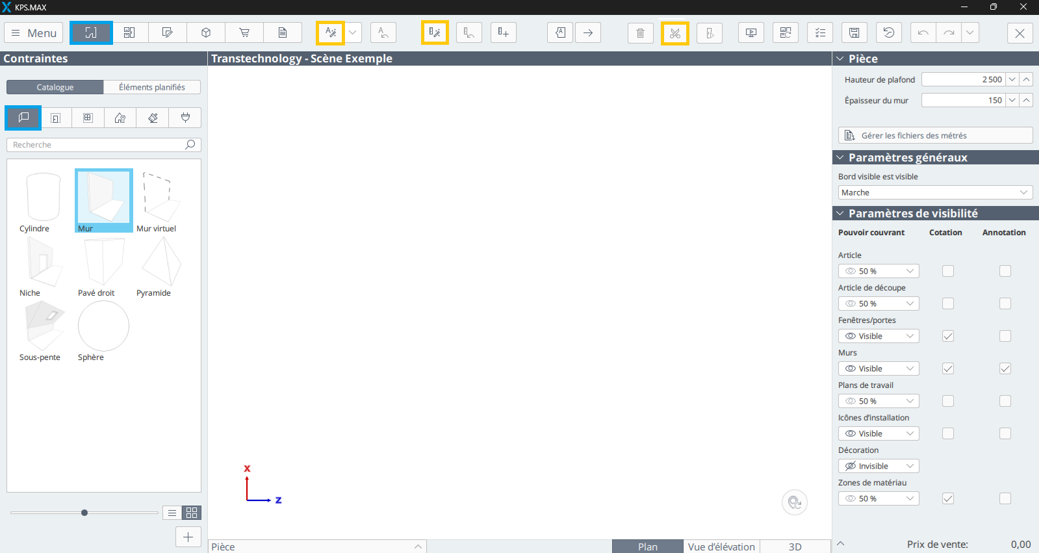Screen dimensions: 1039x553
Task: Open Décoration Invisible visibility dropdown
Action: tap(879, 466)
